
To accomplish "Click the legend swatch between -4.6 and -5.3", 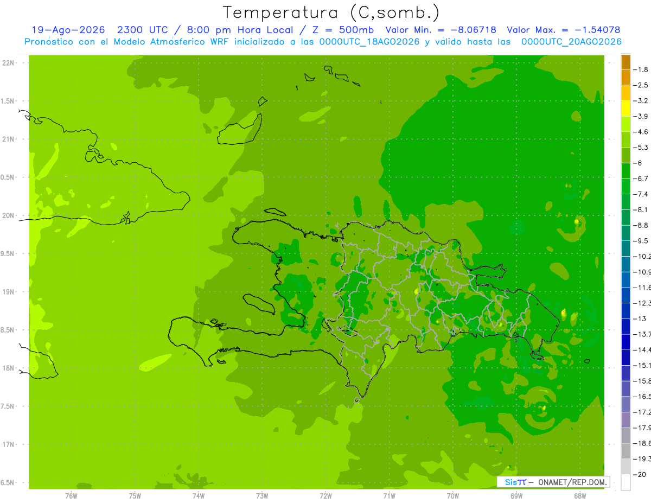I will point(626,139).
